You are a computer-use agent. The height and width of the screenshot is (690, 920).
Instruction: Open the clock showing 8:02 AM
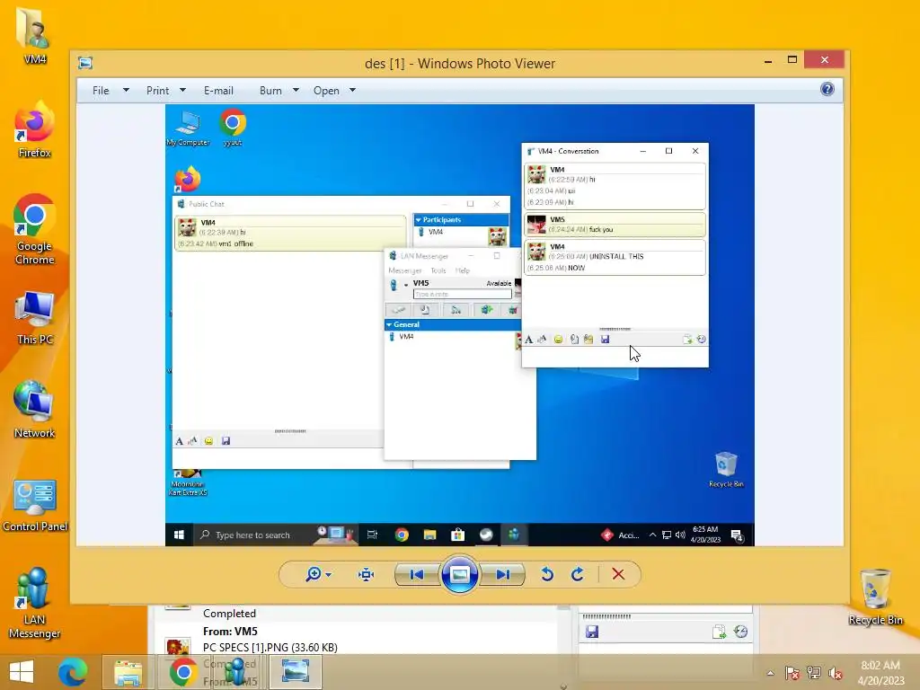click(880, 672)
